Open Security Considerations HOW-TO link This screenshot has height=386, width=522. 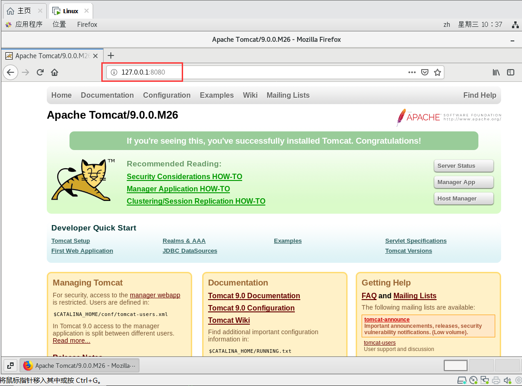click(184, 177)
